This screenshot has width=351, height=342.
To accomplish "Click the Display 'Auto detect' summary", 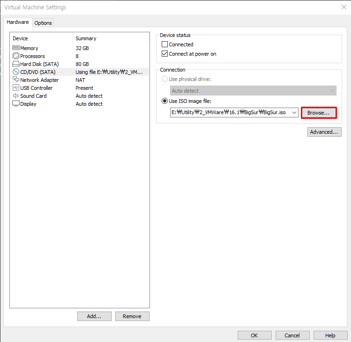I will tap(89, 104).
